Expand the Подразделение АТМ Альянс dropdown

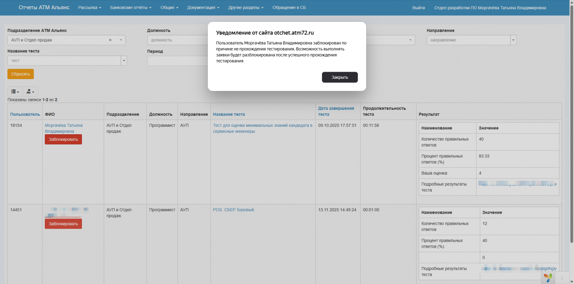point(120,40)
